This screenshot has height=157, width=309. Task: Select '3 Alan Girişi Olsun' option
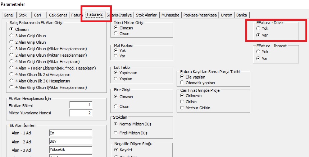pyautogui.click(x=12, y=35)
